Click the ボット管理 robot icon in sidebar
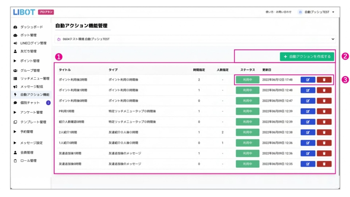The image size is (350, 197). (15, 35)
